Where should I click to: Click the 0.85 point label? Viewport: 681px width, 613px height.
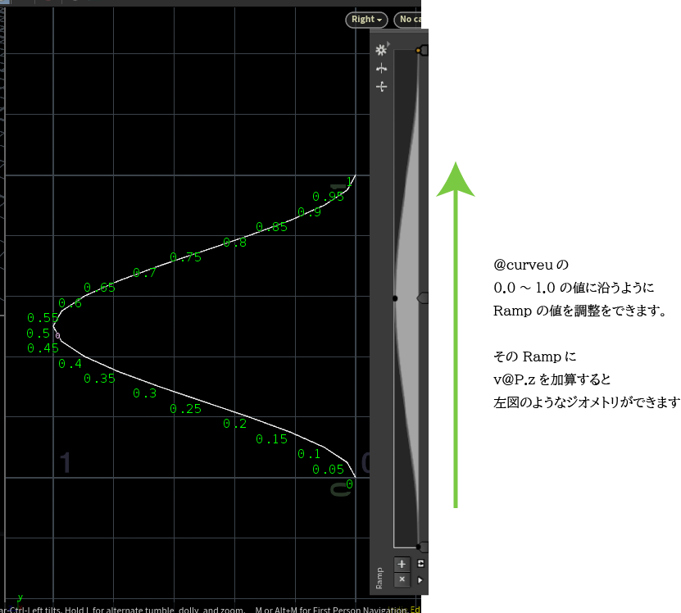tap(271, 227)
